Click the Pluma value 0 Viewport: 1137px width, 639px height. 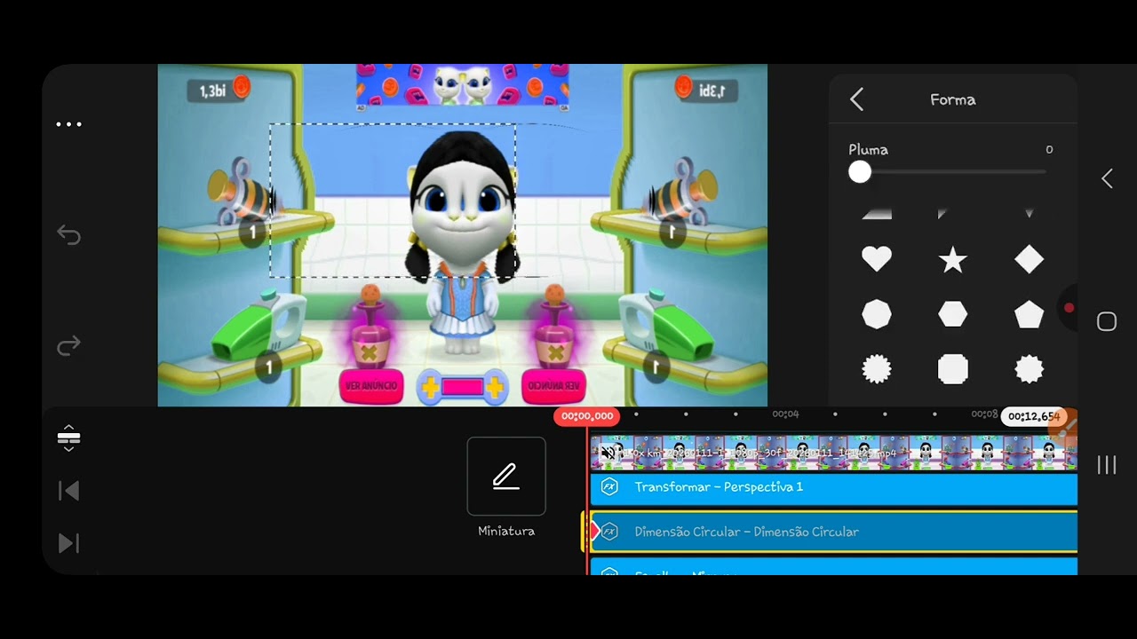pyautogui.click(x=1049, y=150)
